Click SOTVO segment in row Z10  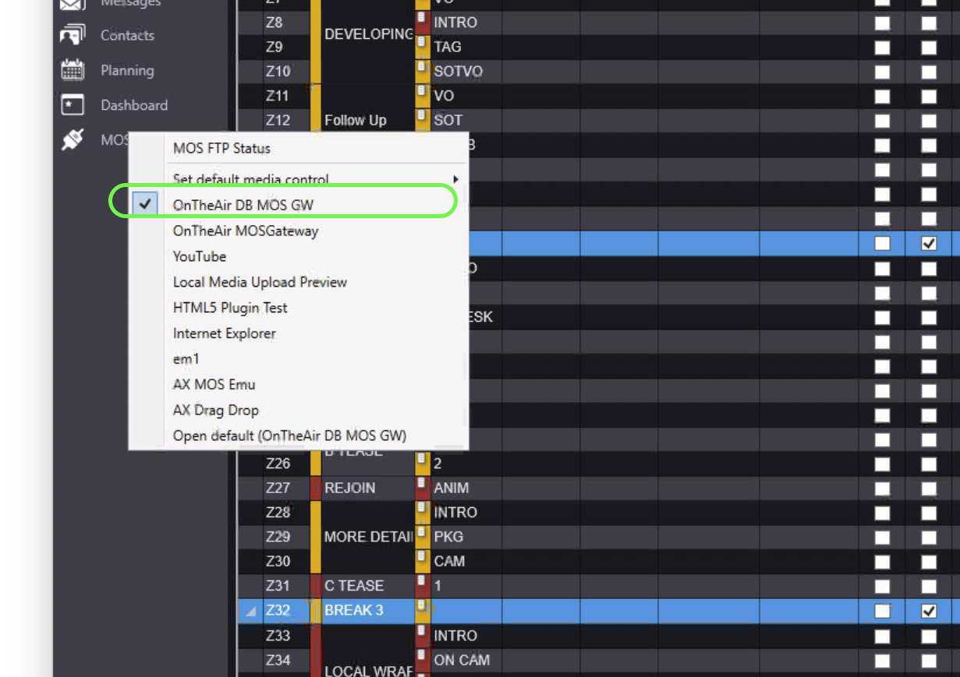pos(459,71)
